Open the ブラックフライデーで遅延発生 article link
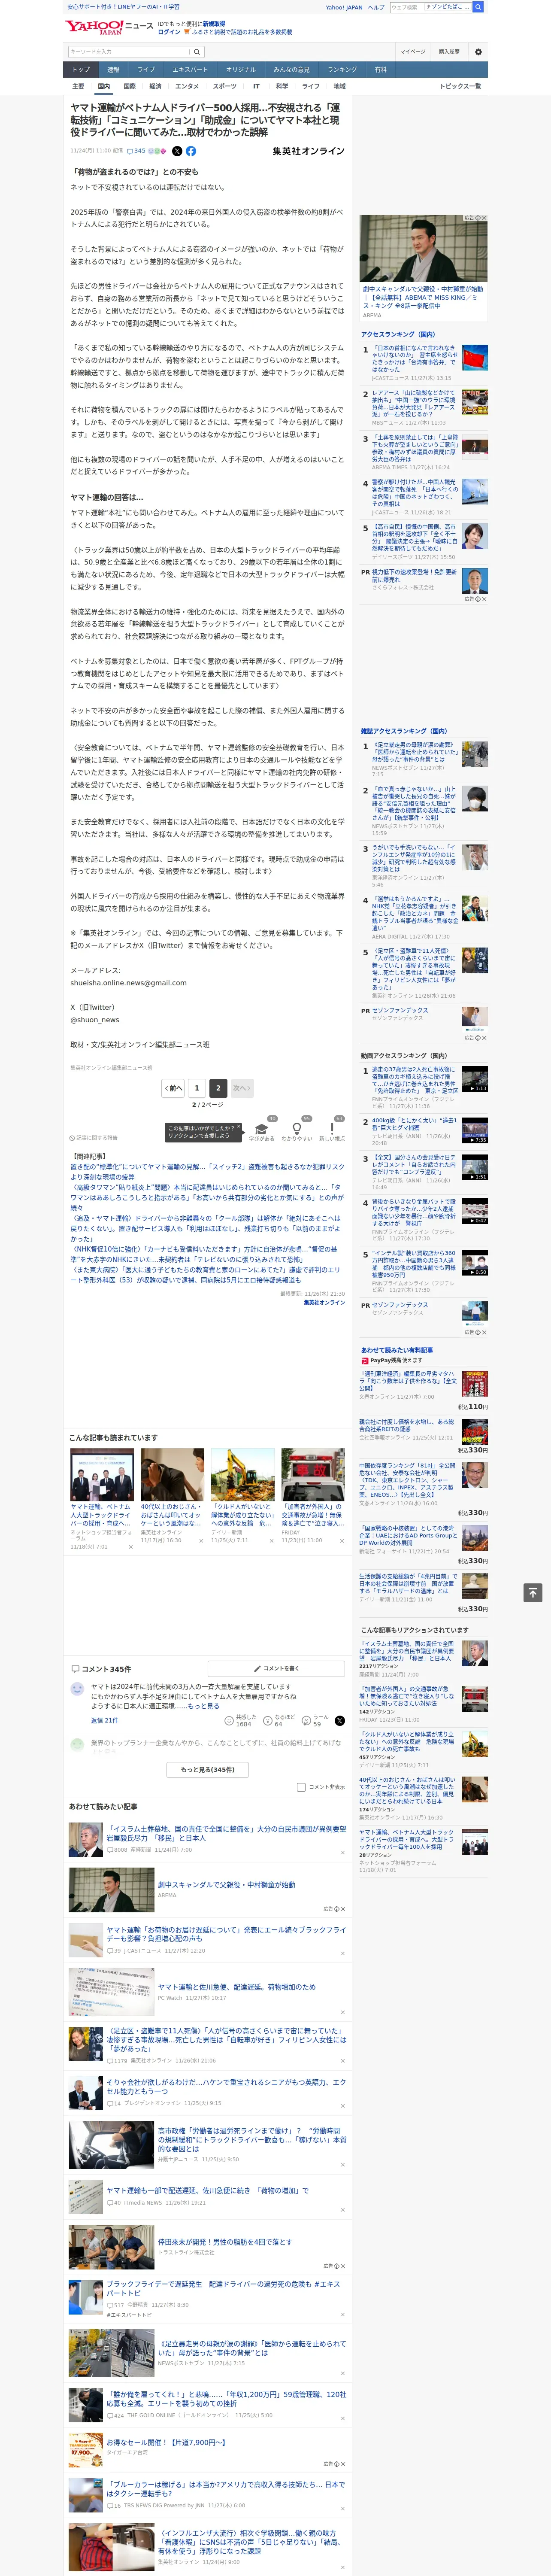This screenshot has width=551, height=2576. point(224,2289)
